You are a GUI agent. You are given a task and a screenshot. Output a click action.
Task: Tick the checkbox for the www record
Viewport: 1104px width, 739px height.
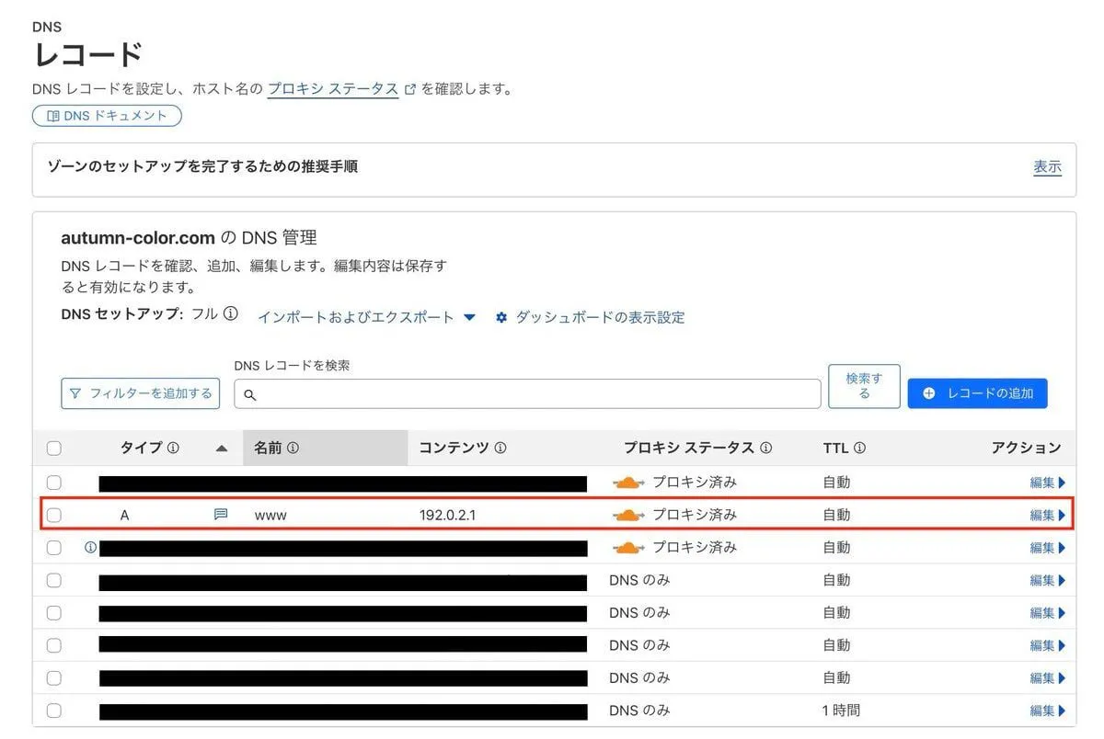coord(54,516)
